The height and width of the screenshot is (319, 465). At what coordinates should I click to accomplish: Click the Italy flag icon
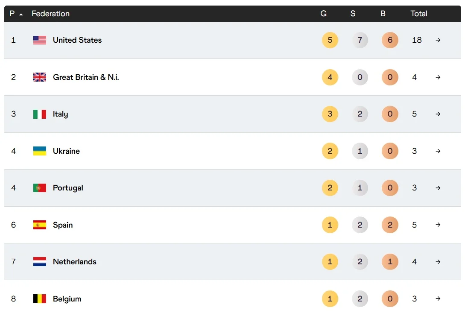[40, 114]
